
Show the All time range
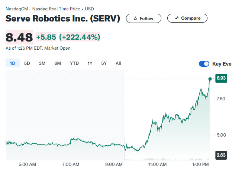118,63
